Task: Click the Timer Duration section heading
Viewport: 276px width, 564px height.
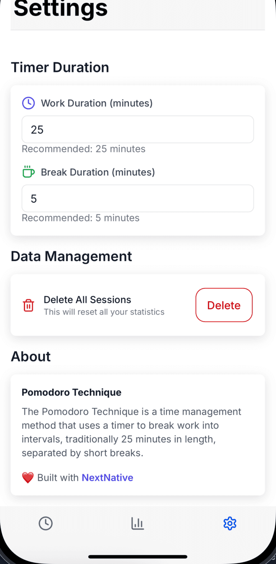Action: tap(60, 67)
